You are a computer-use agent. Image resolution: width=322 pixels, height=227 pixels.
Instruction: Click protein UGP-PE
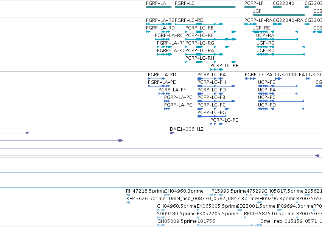[x=278, y=86]
